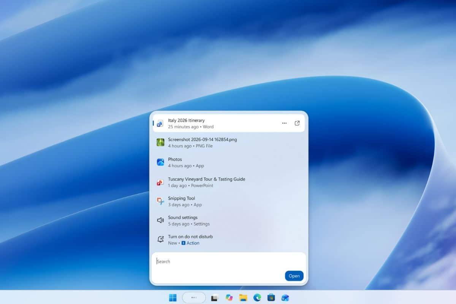Click the blue Open button

click(294, 276)
